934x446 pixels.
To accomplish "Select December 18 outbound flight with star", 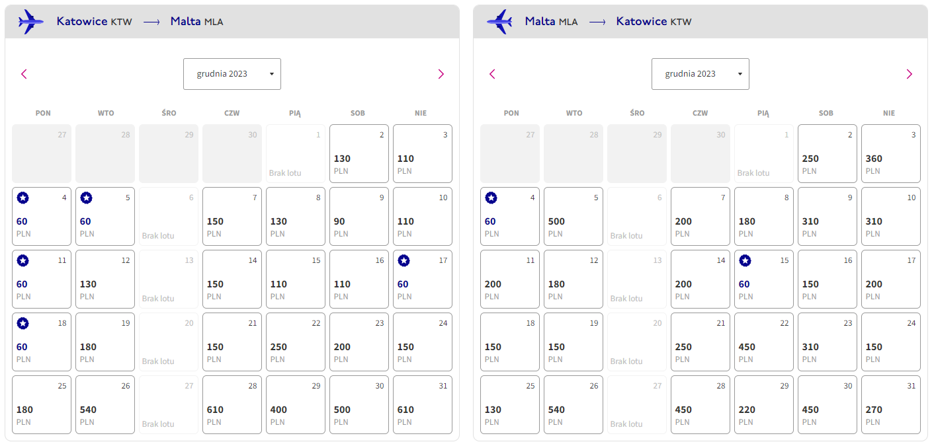I will (42, 342).
